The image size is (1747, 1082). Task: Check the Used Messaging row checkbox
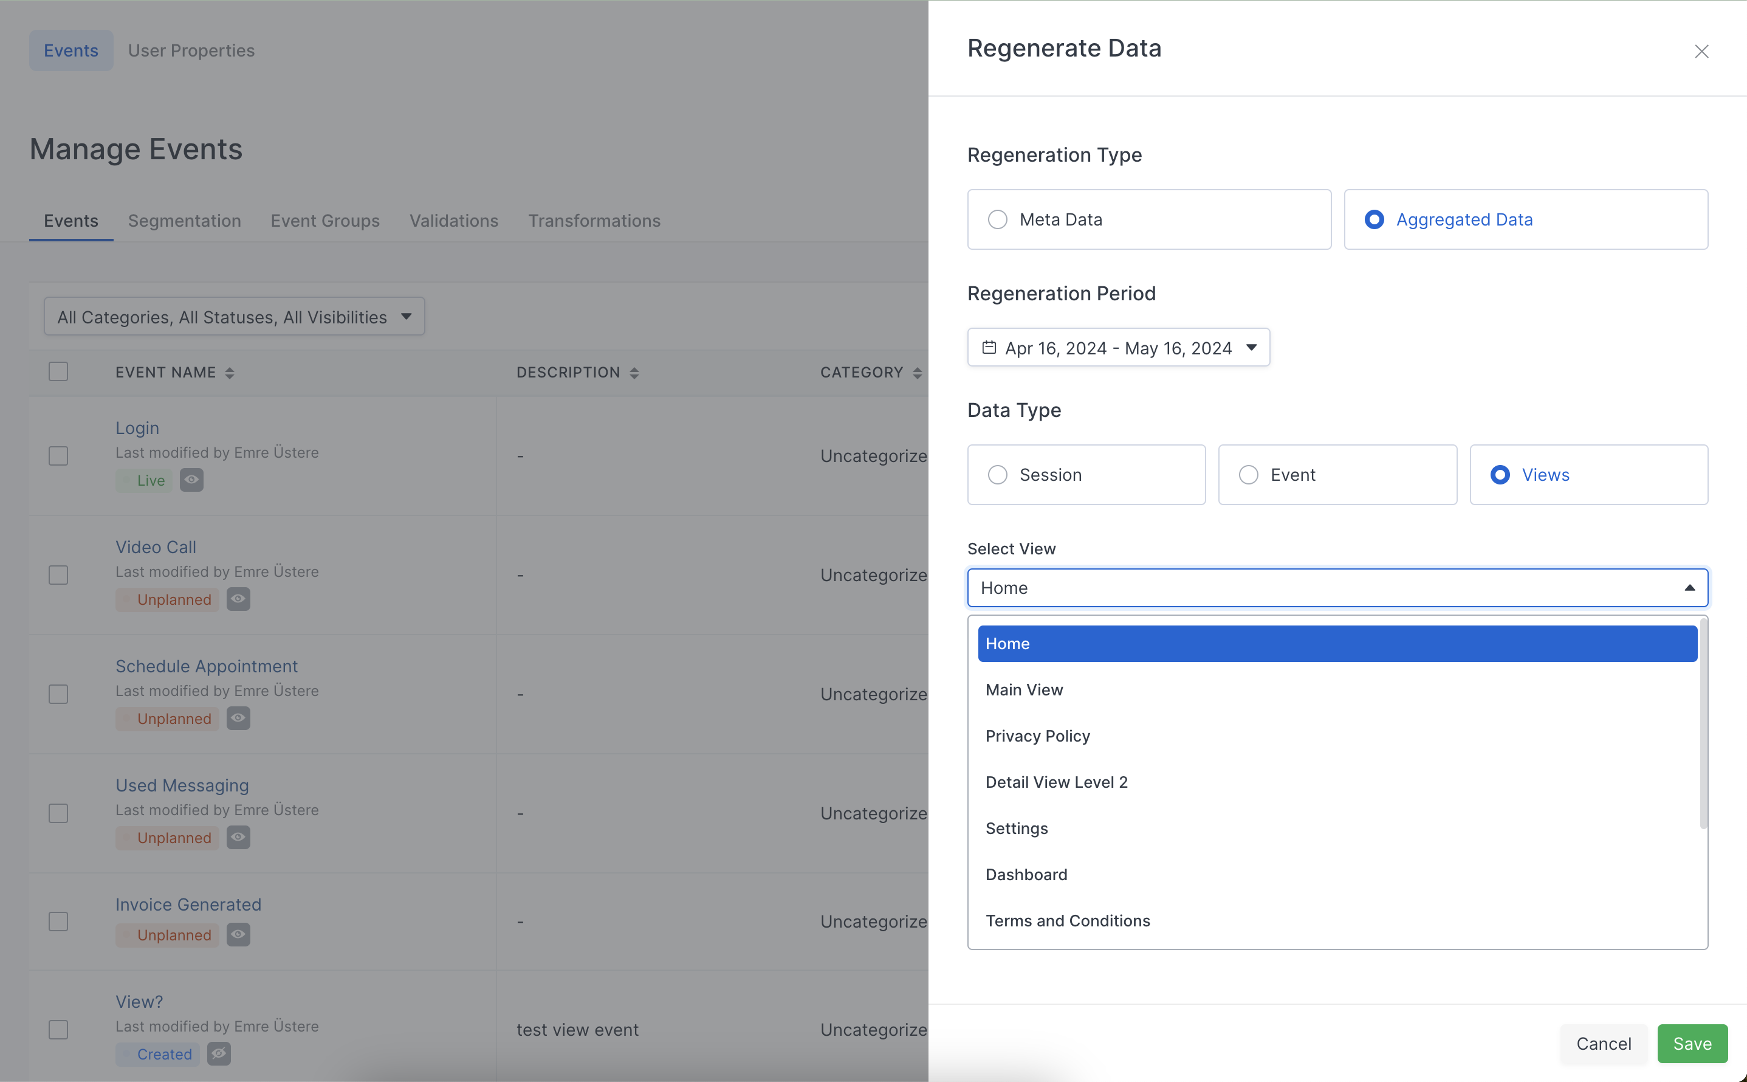pyautogui.click(x=59, y=814)
